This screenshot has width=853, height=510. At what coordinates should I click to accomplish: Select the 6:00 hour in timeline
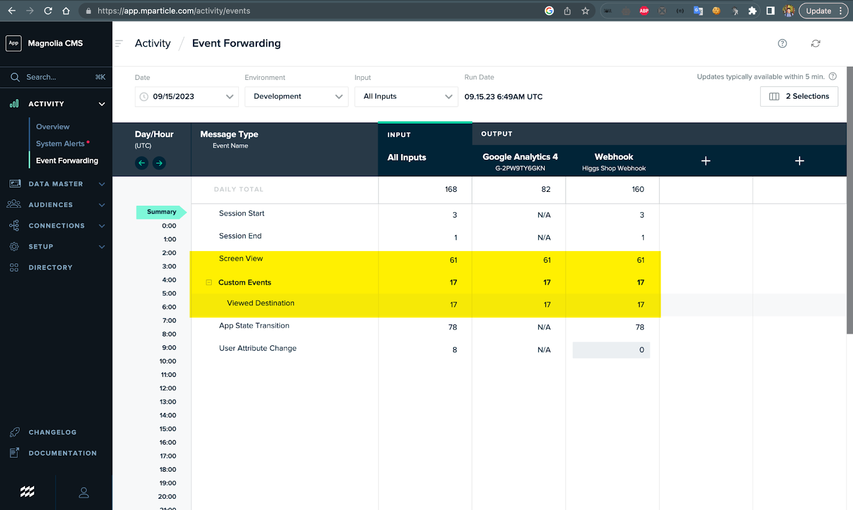[169, 307]
